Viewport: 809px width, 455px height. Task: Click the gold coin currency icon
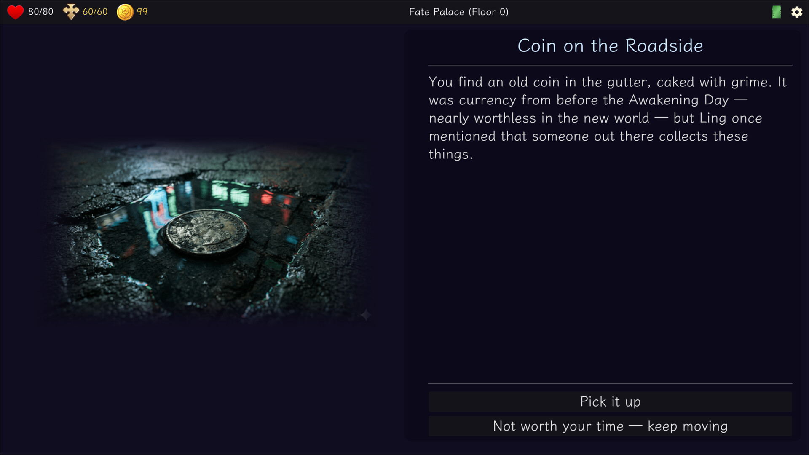tap(125, 12)
